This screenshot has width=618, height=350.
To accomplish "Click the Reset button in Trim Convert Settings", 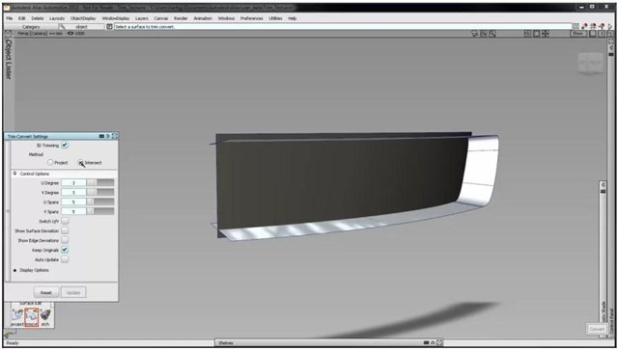I will tap(46, 292).
